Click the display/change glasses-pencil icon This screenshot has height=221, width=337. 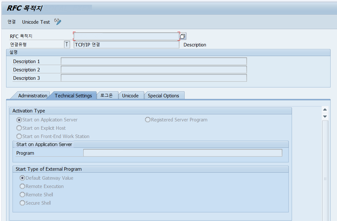58,21
